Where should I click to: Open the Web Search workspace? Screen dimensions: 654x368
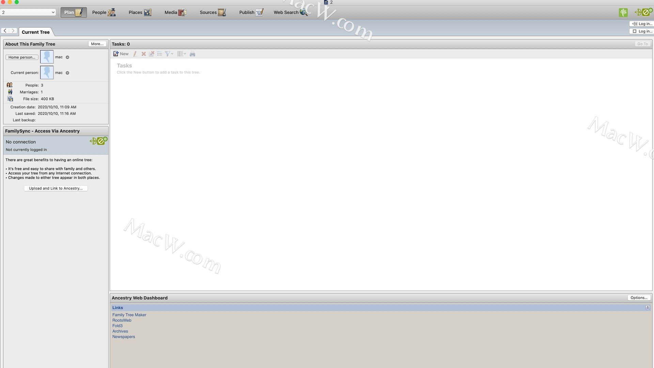[291, 12]
